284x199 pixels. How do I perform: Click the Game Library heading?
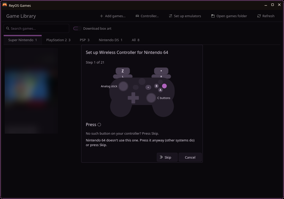tap(21, 16)
